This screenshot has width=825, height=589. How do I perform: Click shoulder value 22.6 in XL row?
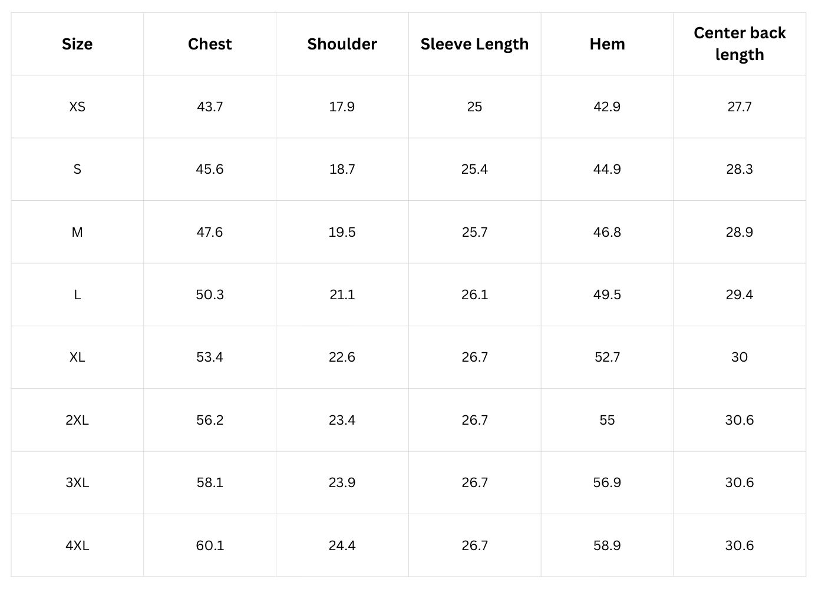pyautogui.click(x=342, y=357)
